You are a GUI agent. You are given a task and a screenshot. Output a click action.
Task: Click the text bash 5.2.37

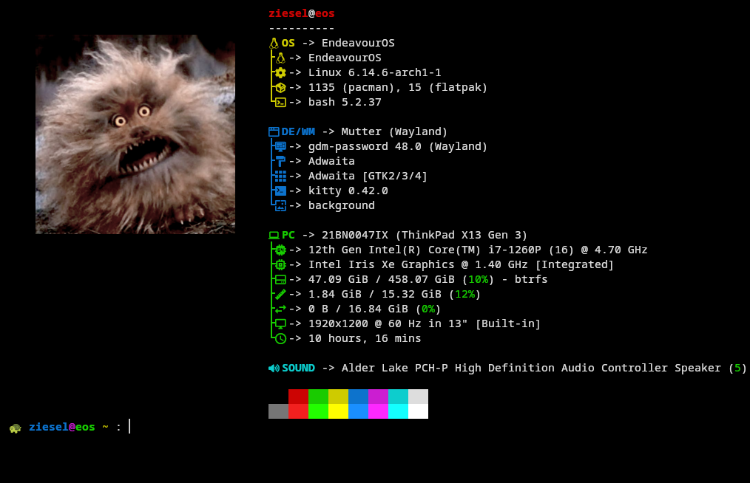[345, 102]
